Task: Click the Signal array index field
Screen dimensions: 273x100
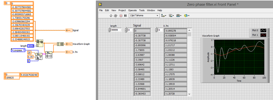Action: pyautogui.click(x=130, y=30)
